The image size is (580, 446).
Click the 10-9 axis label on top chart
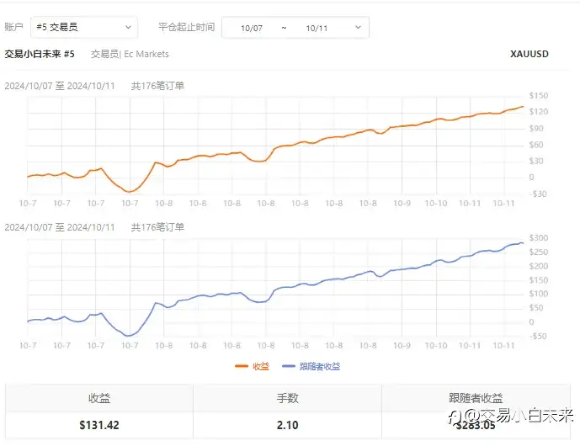tap(402, 204)
